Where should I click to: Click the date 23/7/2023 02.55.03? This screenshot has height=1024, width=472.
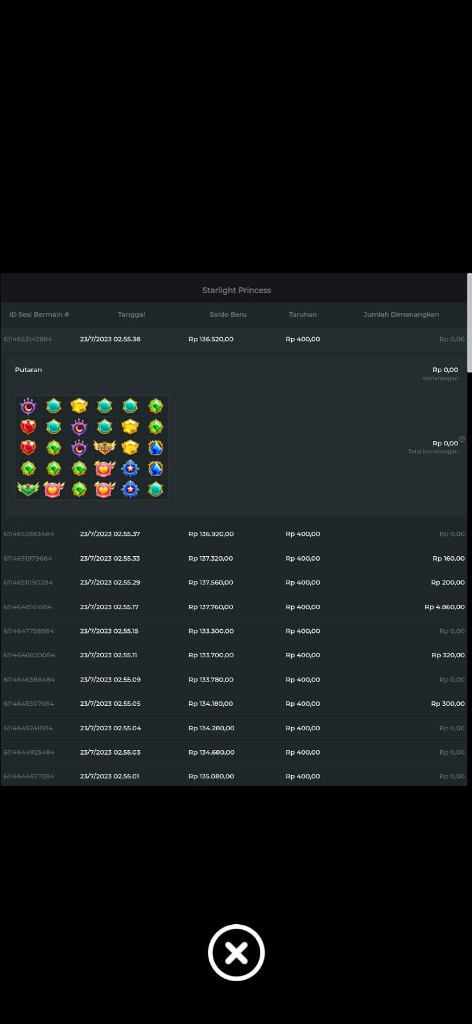tap(110, 752)
